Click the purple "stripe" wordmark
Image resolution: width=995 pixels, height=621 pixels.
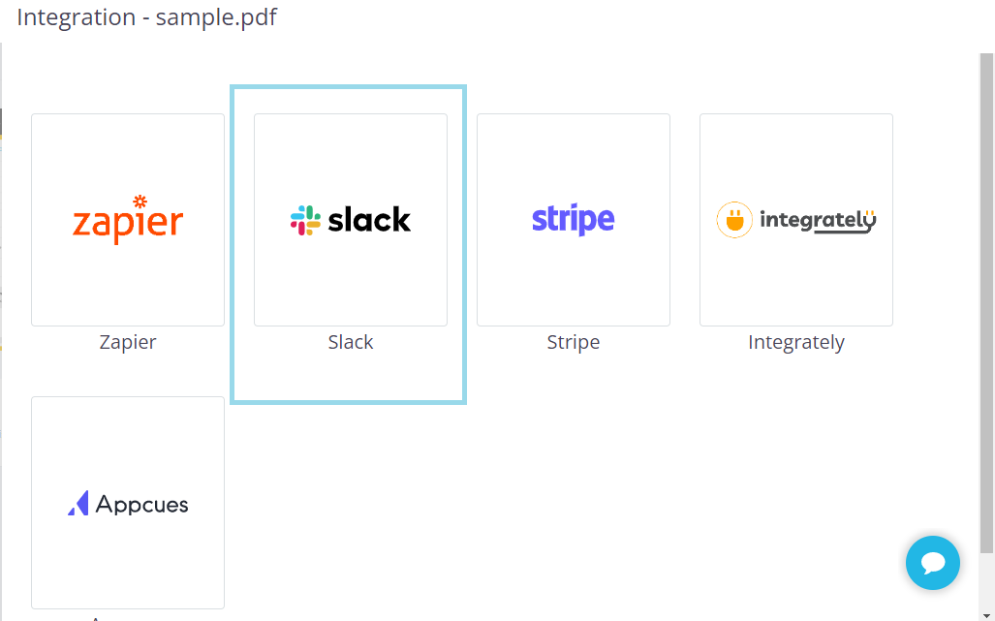pos(574,220)
